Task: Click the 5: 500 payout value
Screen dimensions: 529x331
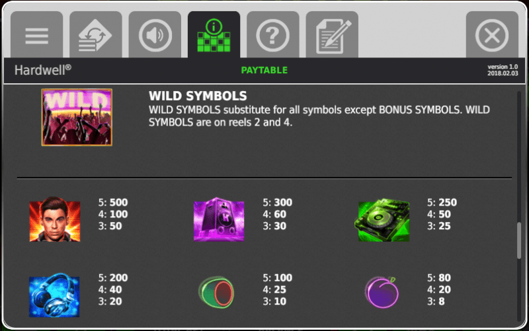Action: (113, 202)
